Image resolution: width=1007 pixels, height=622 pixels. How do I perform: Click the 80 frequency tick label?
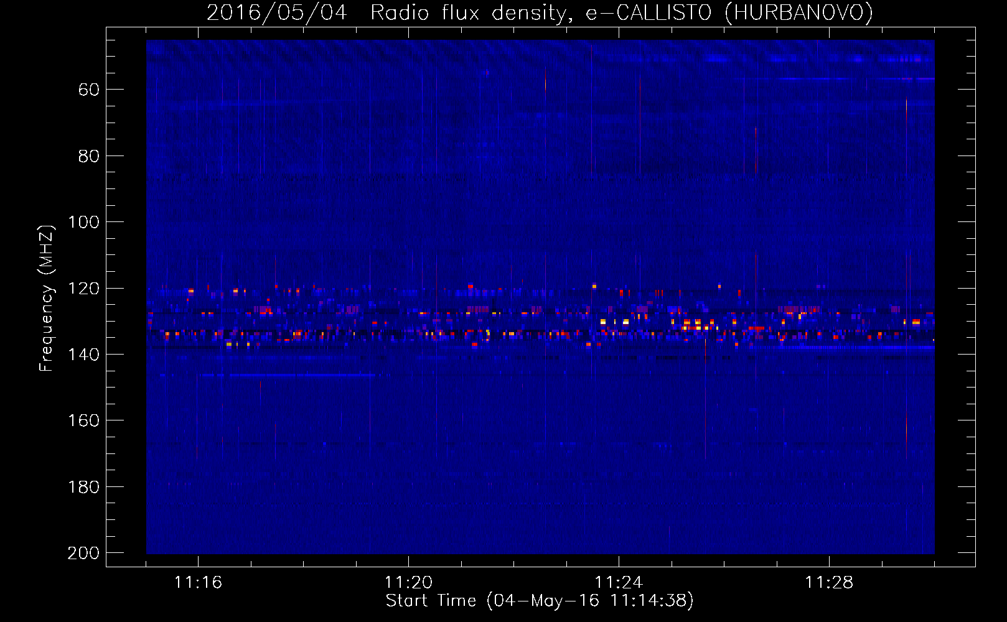point(89,156)
